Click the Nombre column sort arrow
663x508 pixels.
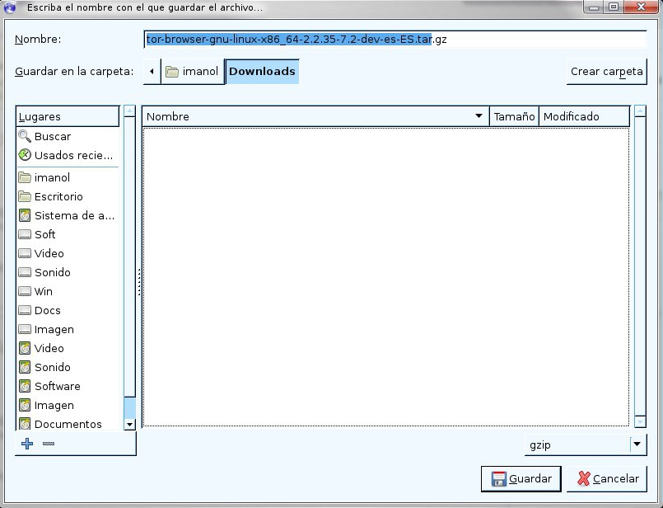(479, 116)
